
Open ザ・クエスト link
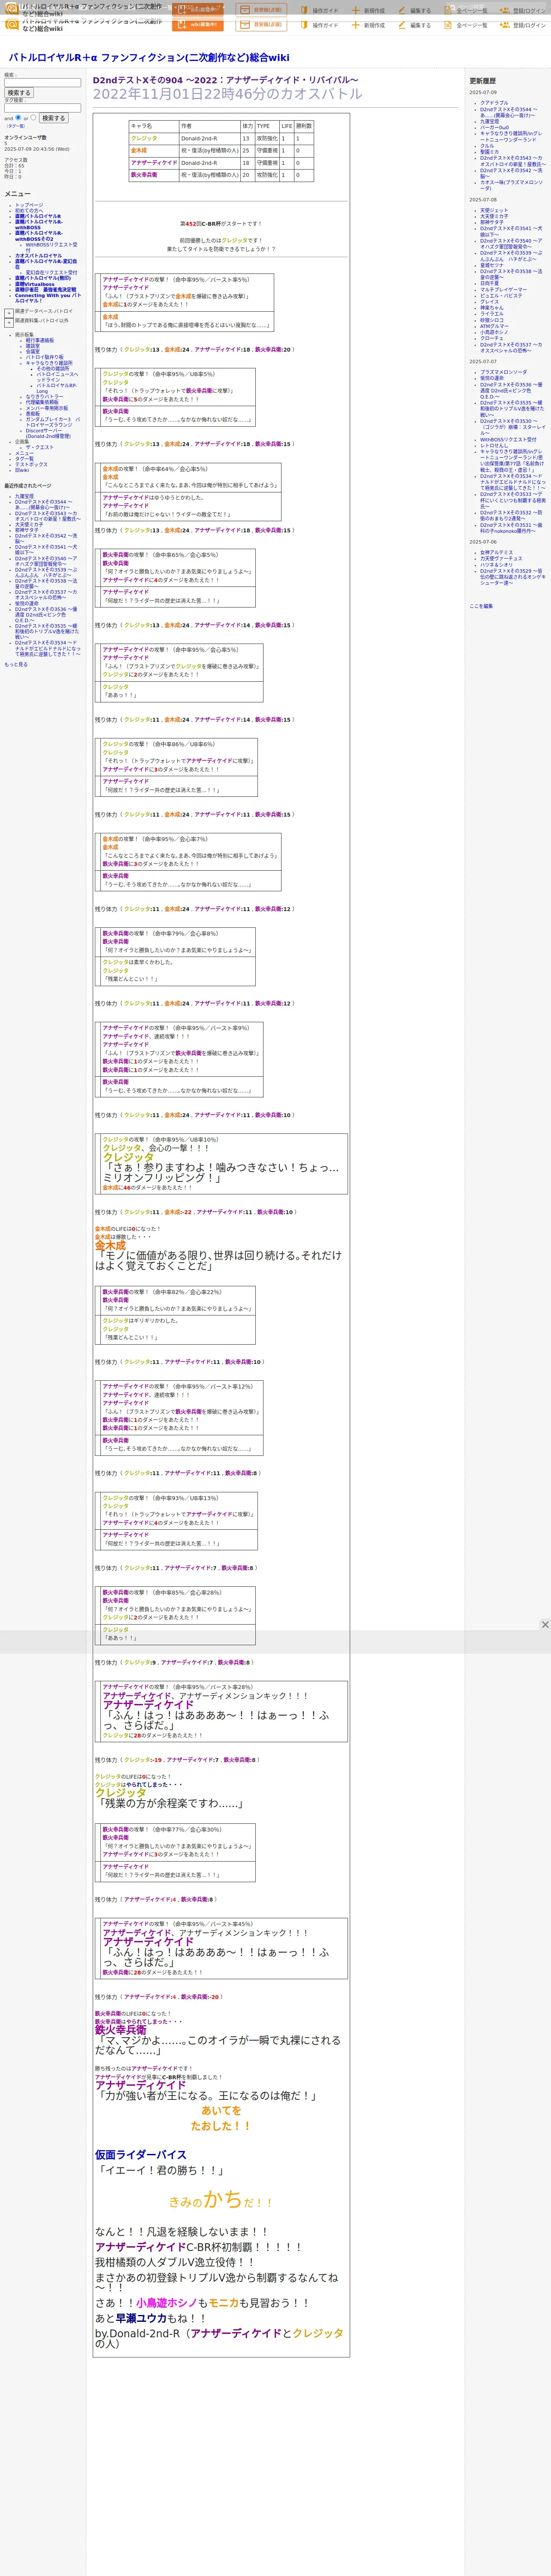click(x=40, y=447)
